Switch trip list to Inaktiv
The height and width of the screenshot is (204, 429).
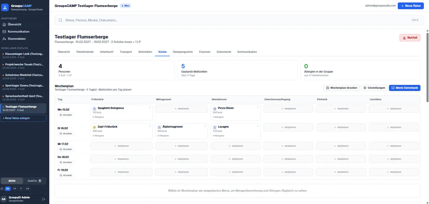coord(35,181)
